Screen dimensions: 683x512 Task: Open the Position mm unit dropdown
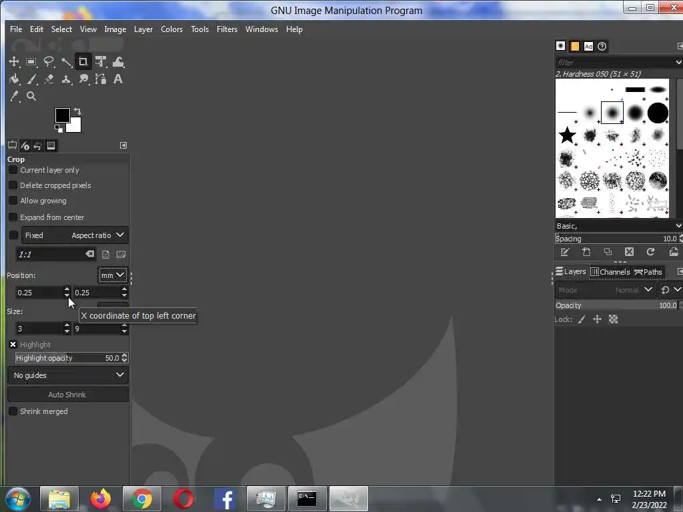point(112,275)
